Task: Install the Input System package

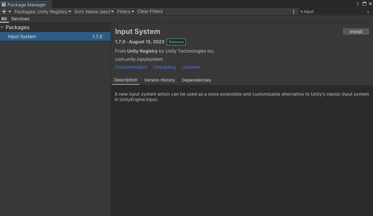Action: point(356,32)
